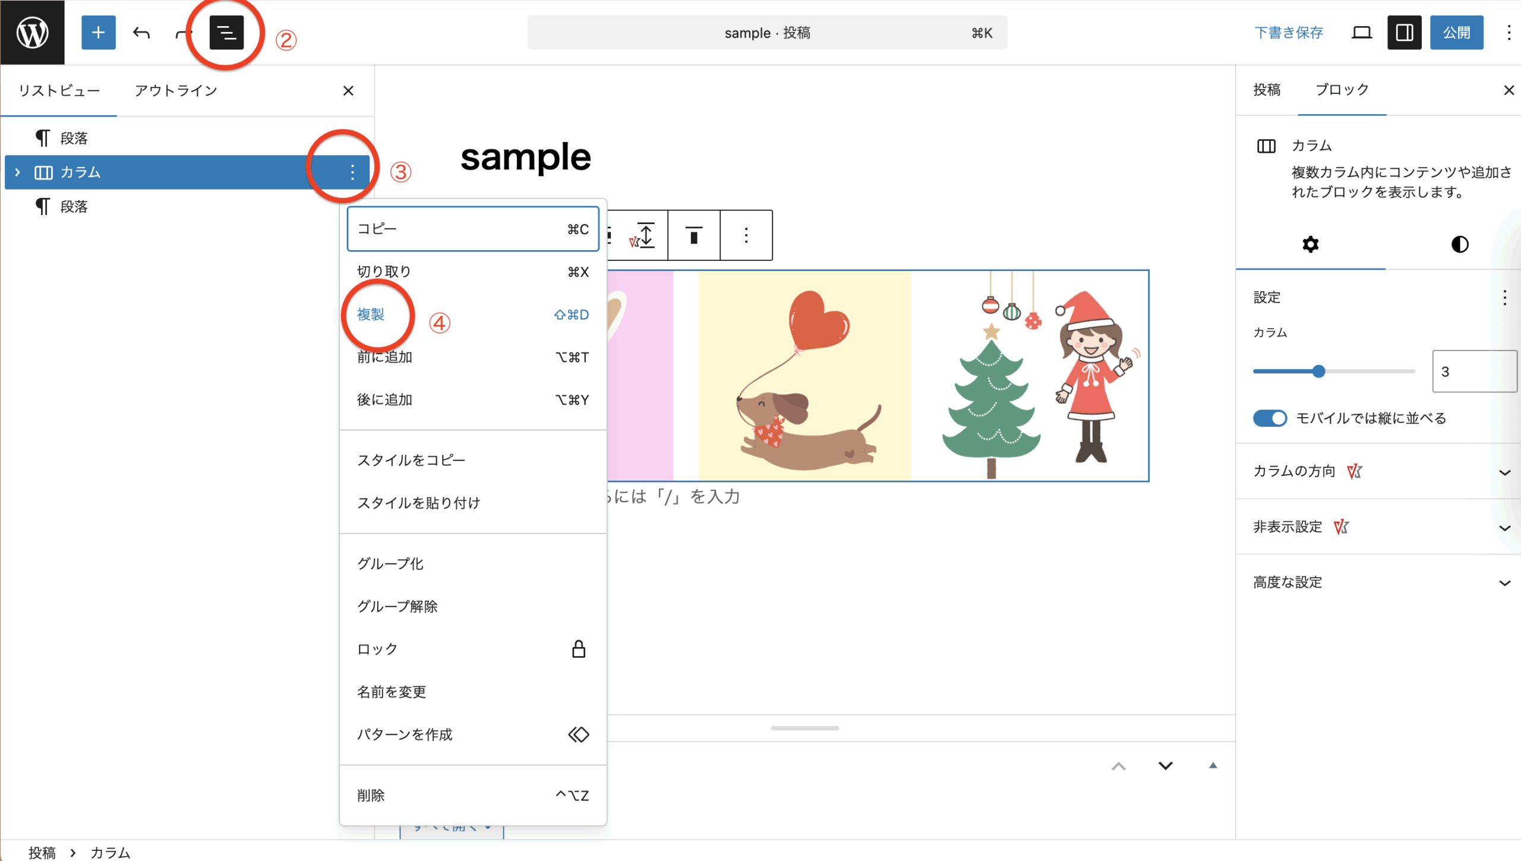The height and width of the screenshot is (861, 1521).
Task: Open options for the カラム list item
Action: 352,172
